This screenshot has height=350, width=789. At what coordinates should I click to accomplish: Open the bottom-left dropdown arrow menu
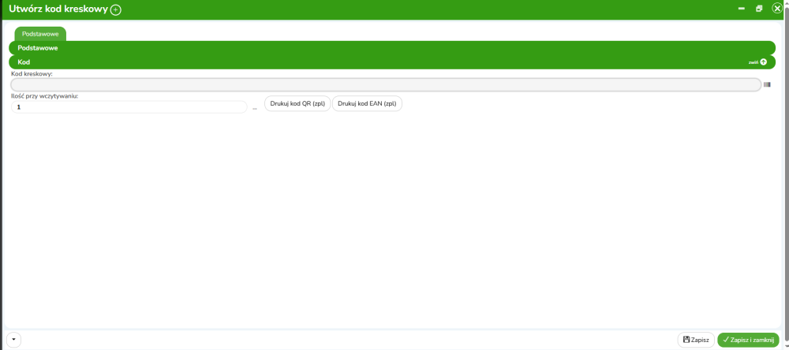[x=13, y=340]
